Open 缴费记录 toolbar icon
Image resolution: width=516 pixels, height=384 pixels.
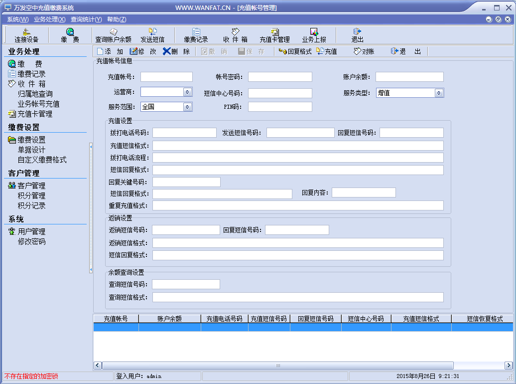[196, 35]
